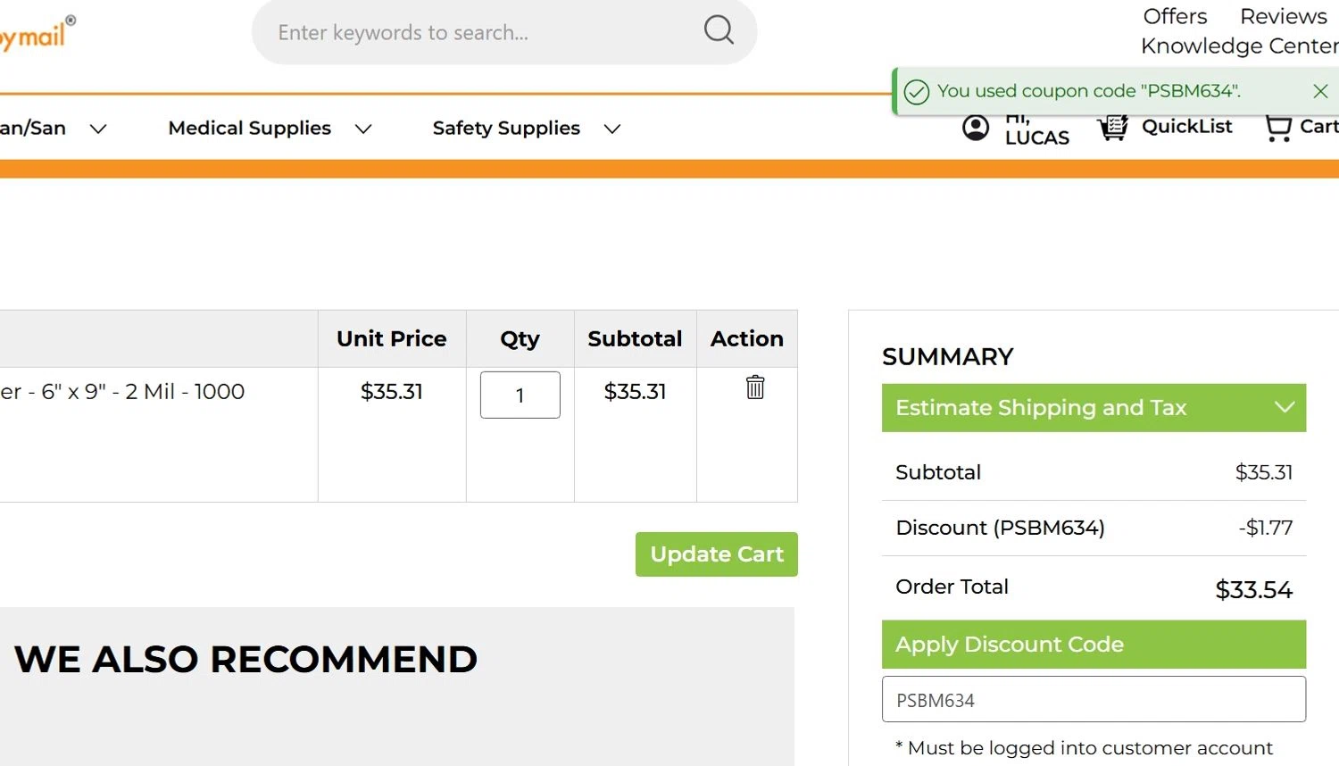Focus the discount code input field

tap(1094, 700)
